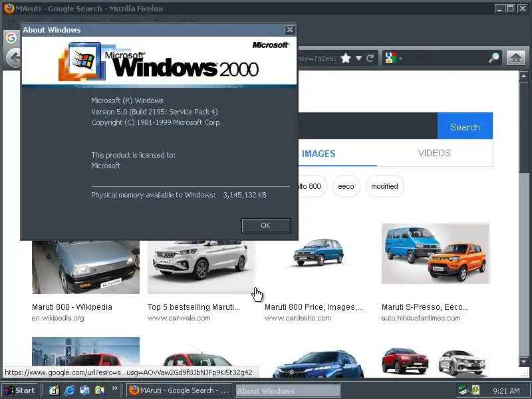532x399 pixels.
Task: Open the Google search engine selector
Action: click(393, 59)
